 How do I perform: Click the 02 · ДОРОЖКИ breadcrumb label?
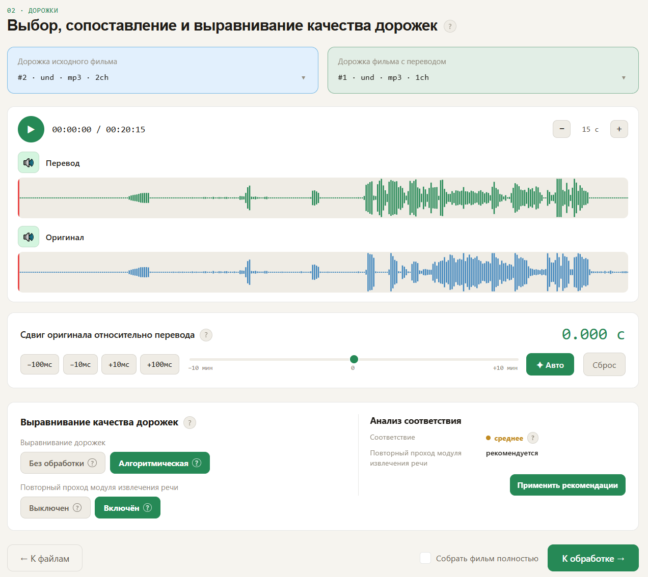click(x=33, y=10)
